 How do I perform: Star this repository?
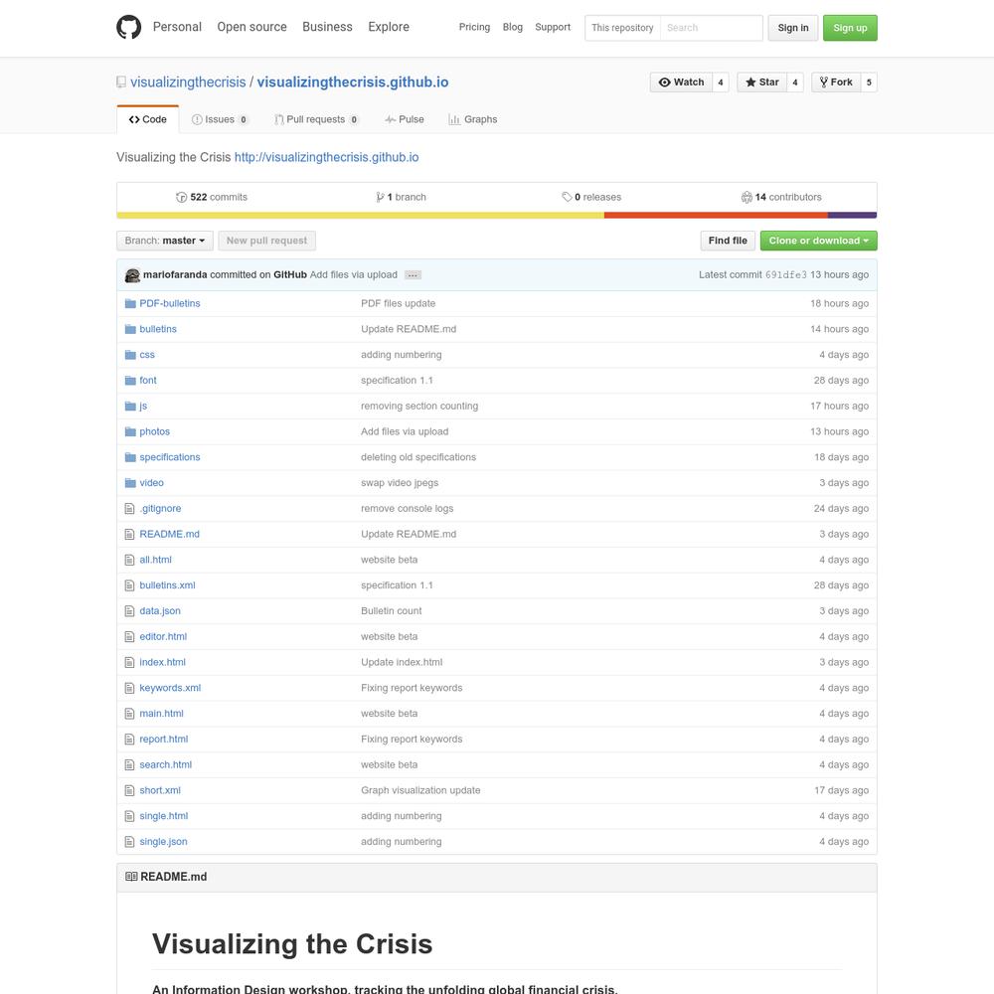pyautogui.click(x=762, y=83)
